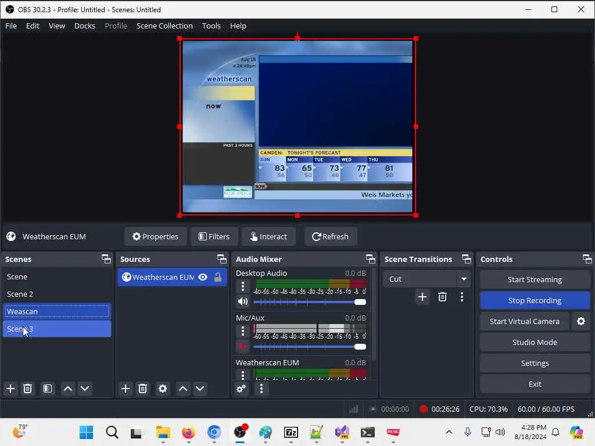Select Scene 3 in Scenes list
The width and height of the screenshot is (595, 446).
57,329
